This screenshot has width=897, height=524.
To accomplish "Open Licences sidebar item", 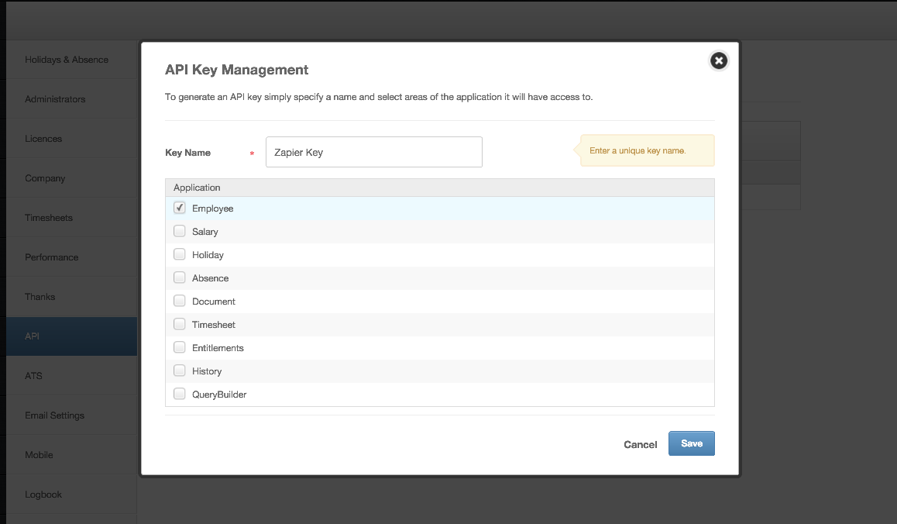I will pos(72,139).
